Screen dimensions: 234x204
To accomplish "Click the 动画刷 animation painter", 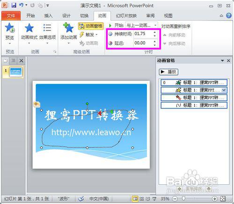I will pyautogui.click(x=88, y=43).
